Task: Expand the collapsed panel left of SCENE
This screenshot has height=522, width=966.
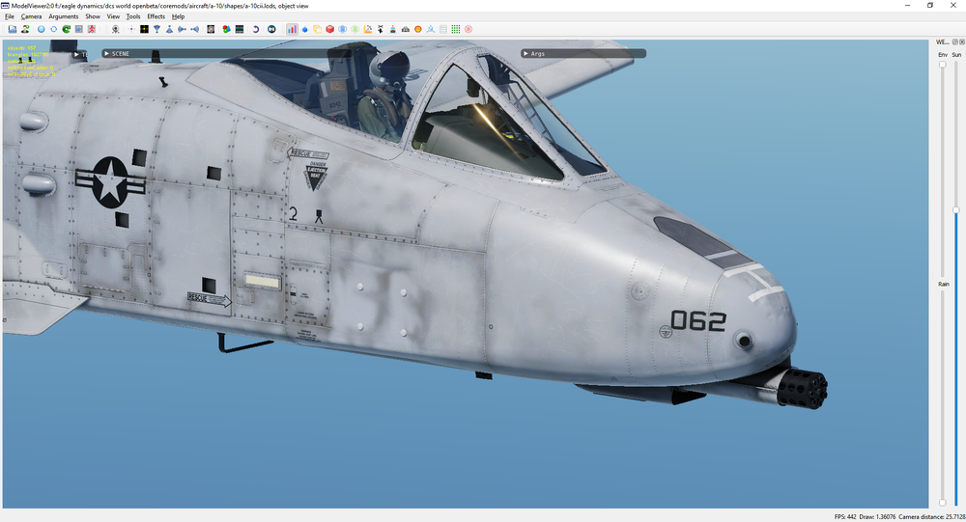Action: tap(81, 54)
